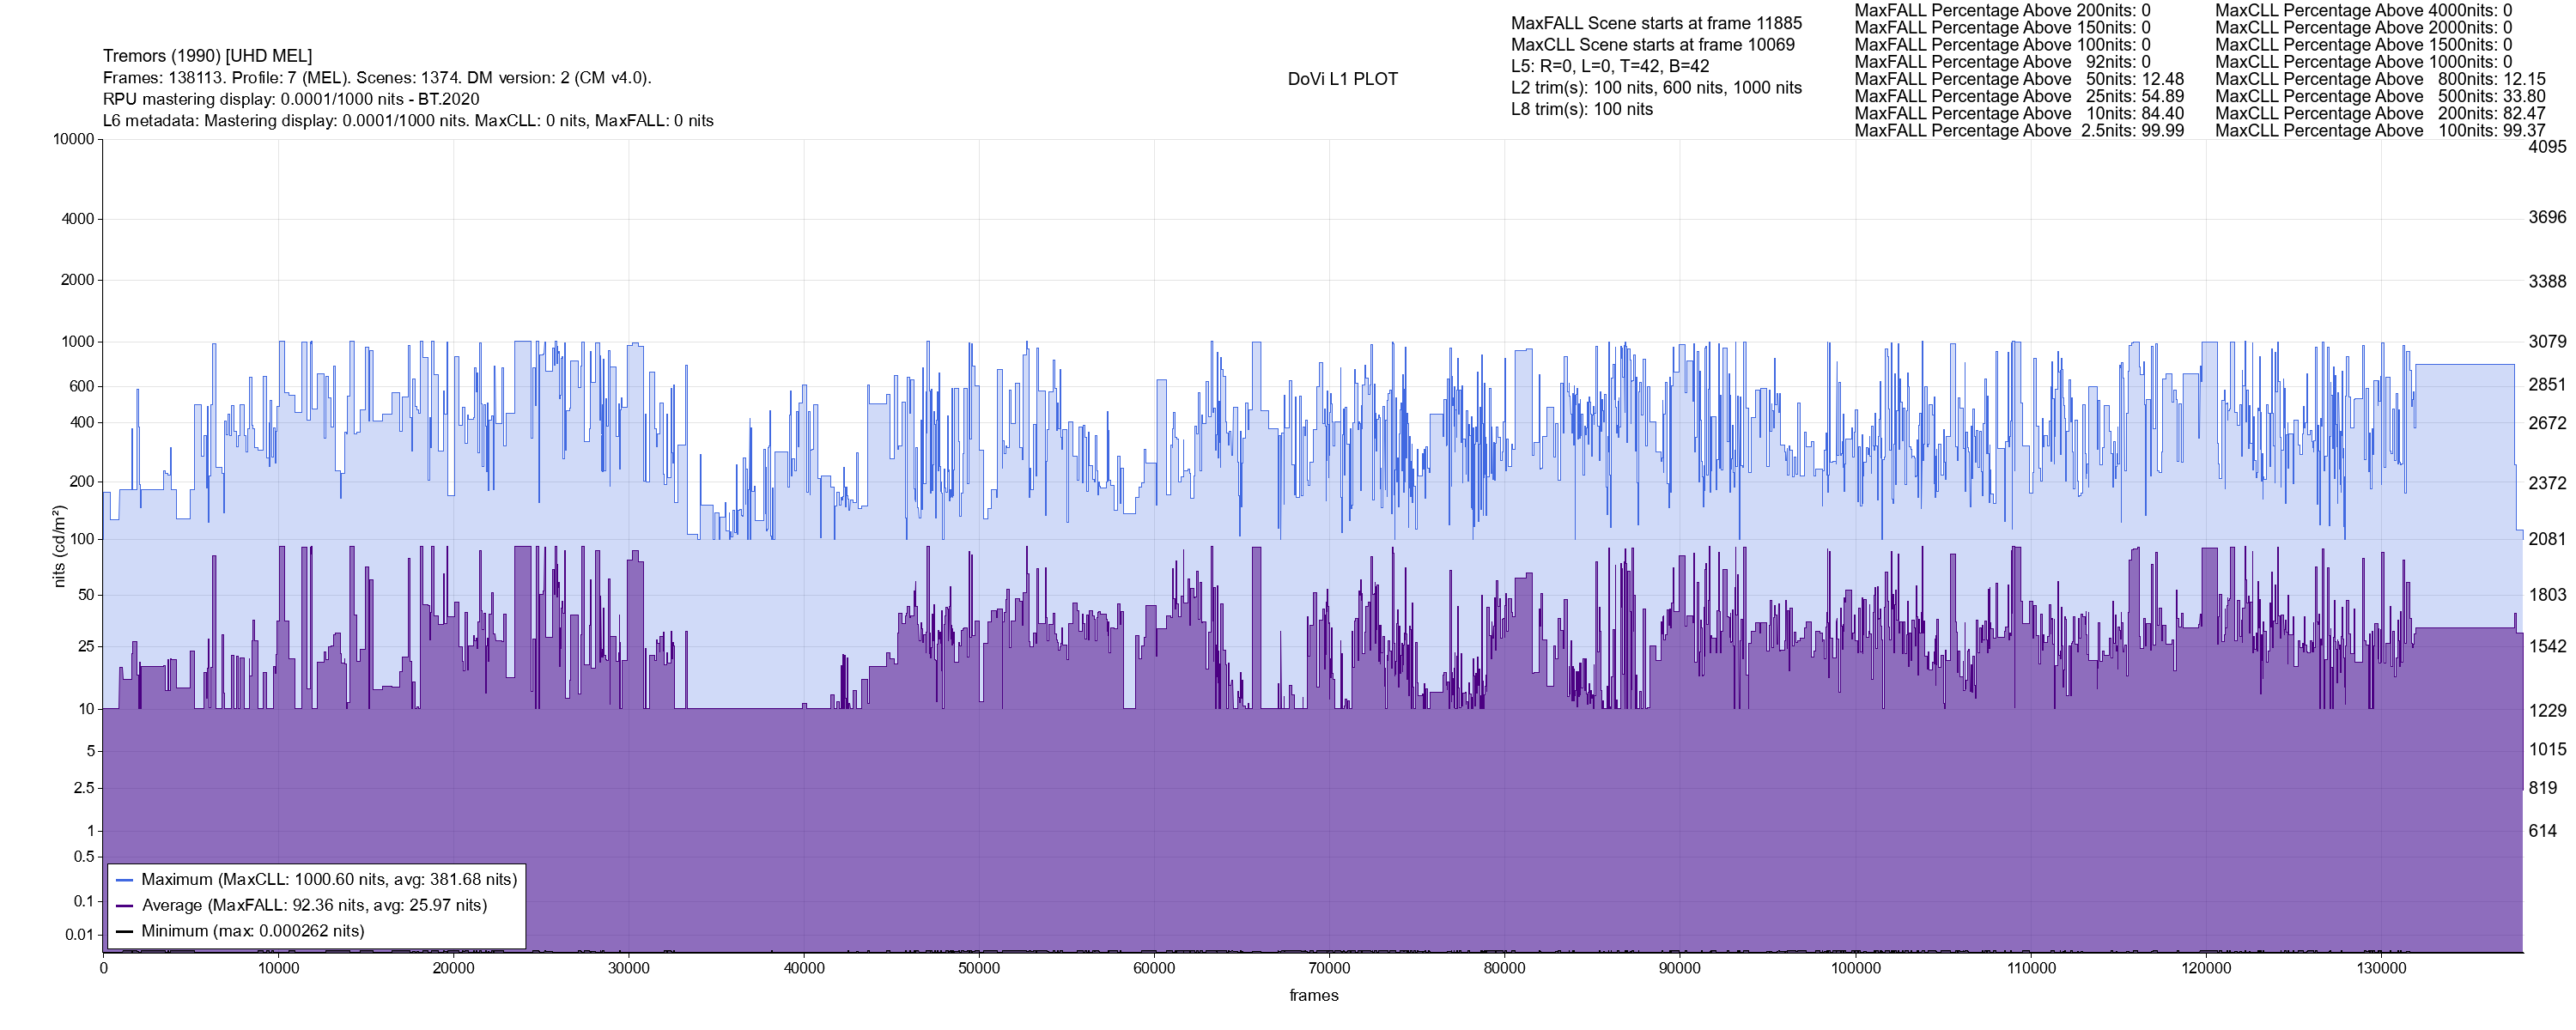Click the 'MaxCLL Scene starts at frame 10069' text
This screenshot has width=2576, height=1030.
pyautogui.click(x=1652, y=45)
